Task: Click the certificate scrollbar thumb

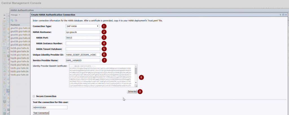Action: 136,70
